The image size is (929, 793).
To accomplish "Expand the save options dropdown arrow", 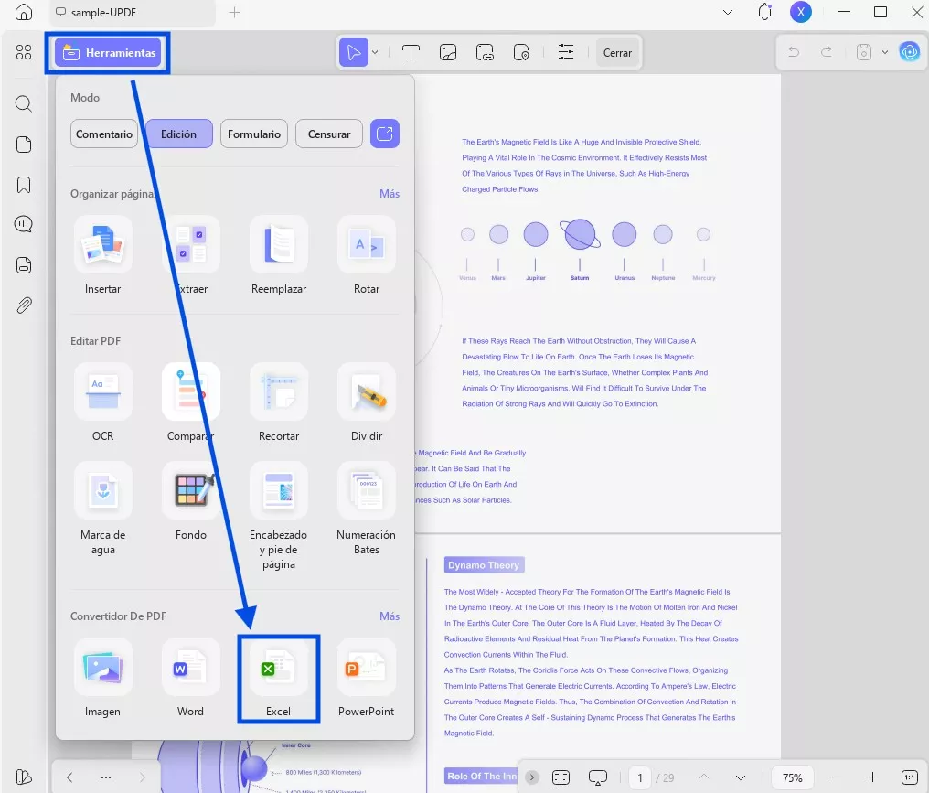I will pos(884,52).
